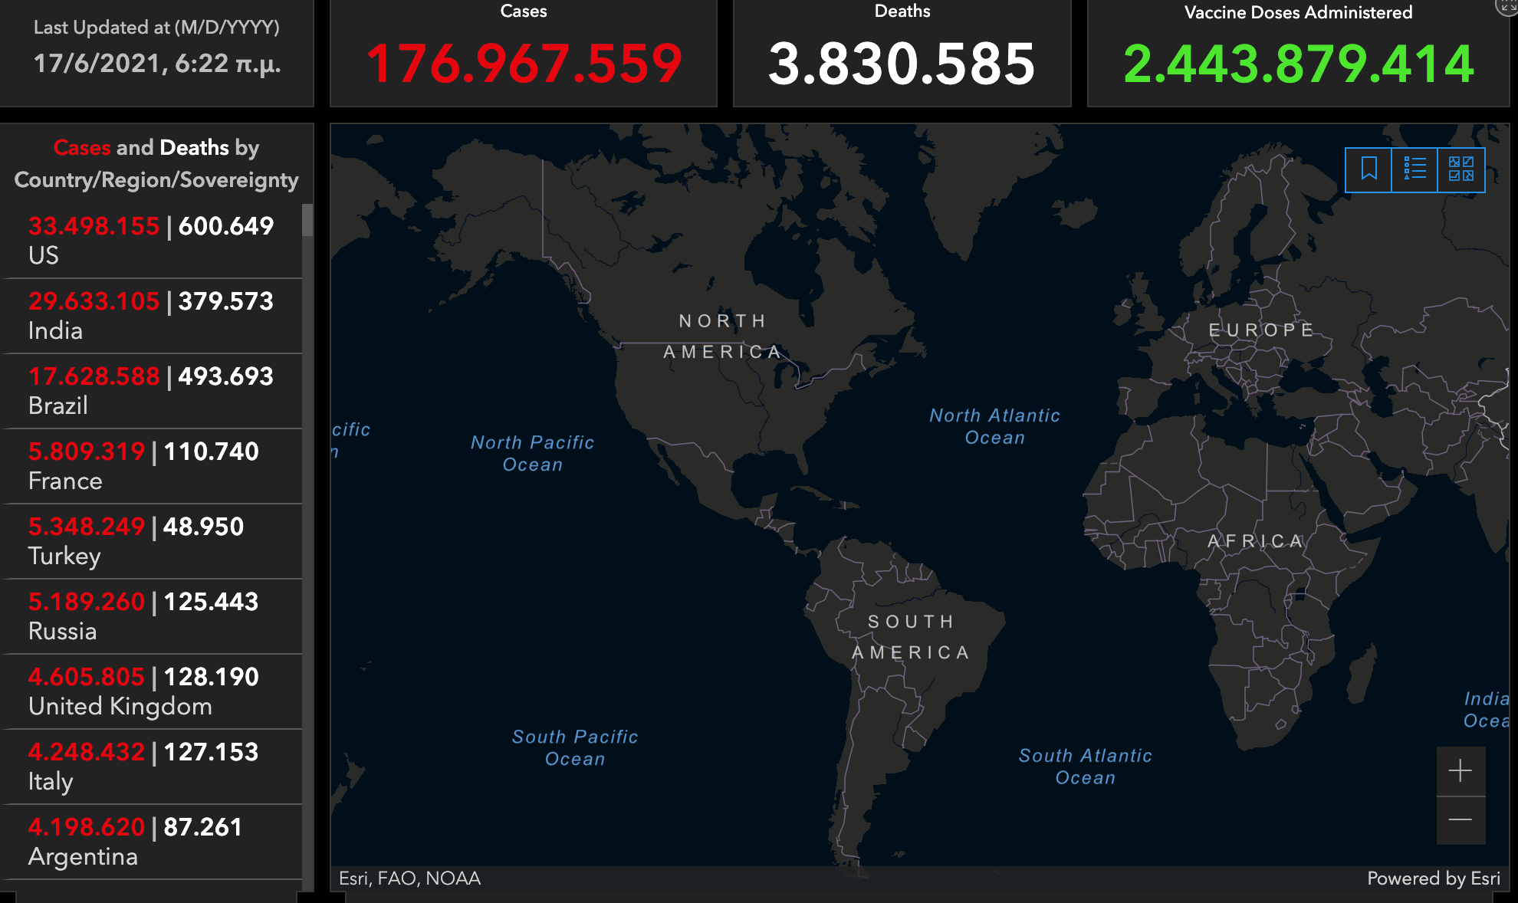Select India in the country list
Image resolution: width=1518 pixels, height=903 pixels.
click(151, 315)
